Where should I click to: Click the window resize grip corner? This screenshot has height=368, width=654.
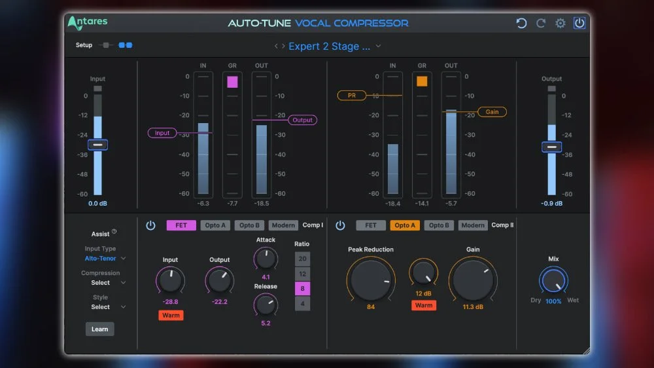point(586,351)
